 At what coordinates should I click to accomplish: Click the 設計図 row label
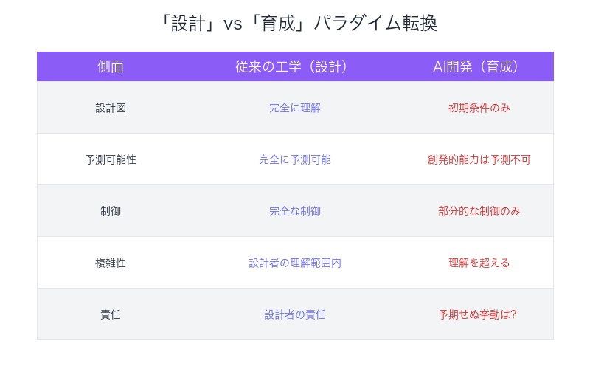pos(111,108)
